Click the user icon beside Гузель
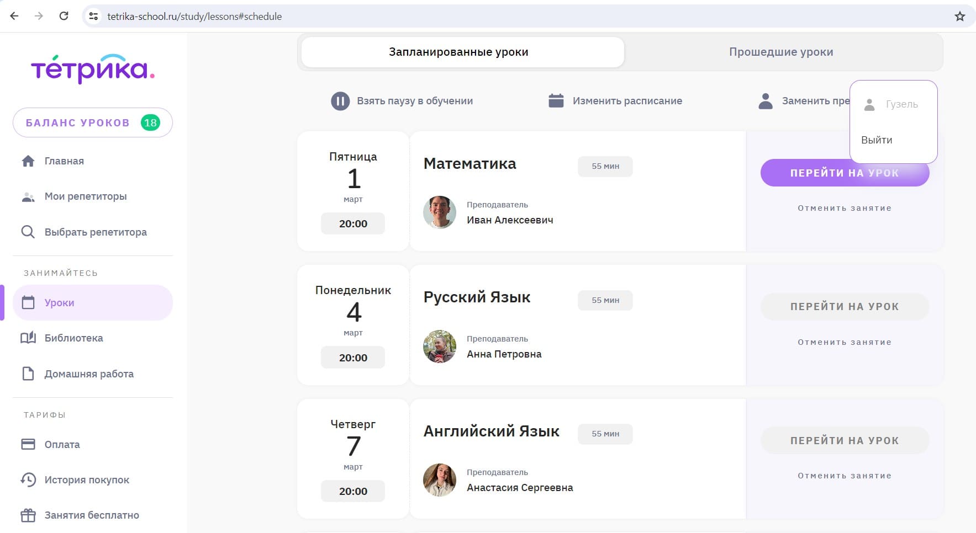This screenshot has height=533, width=976. click(869, 104)
